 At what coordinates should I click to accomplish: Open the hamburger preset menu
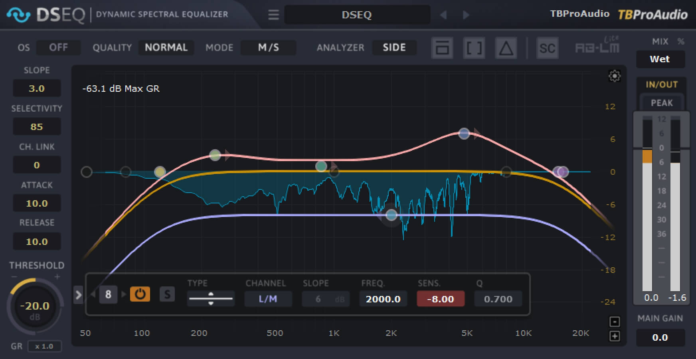pyautogui.click(x=273, y=15)
